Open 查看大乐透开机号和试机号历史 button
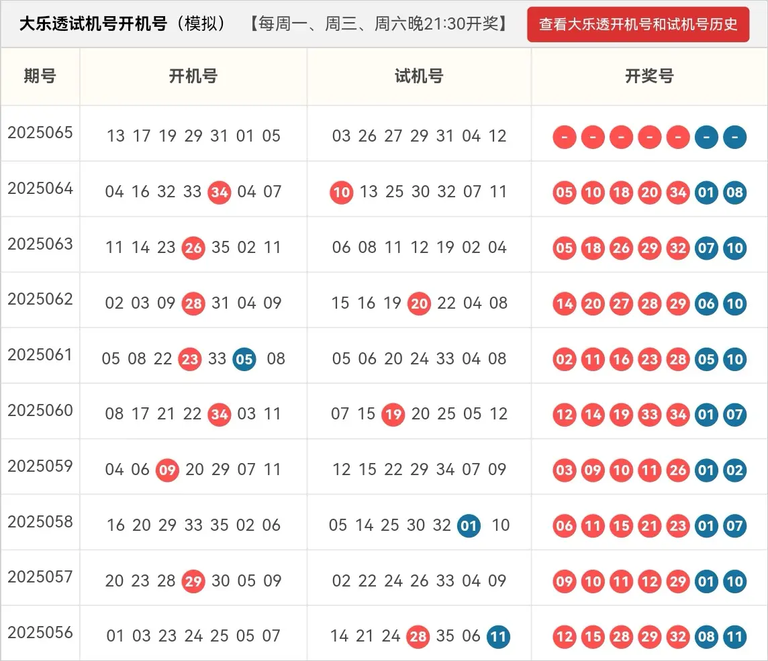Viewport: 768px width, 661px height. point(638,25)
